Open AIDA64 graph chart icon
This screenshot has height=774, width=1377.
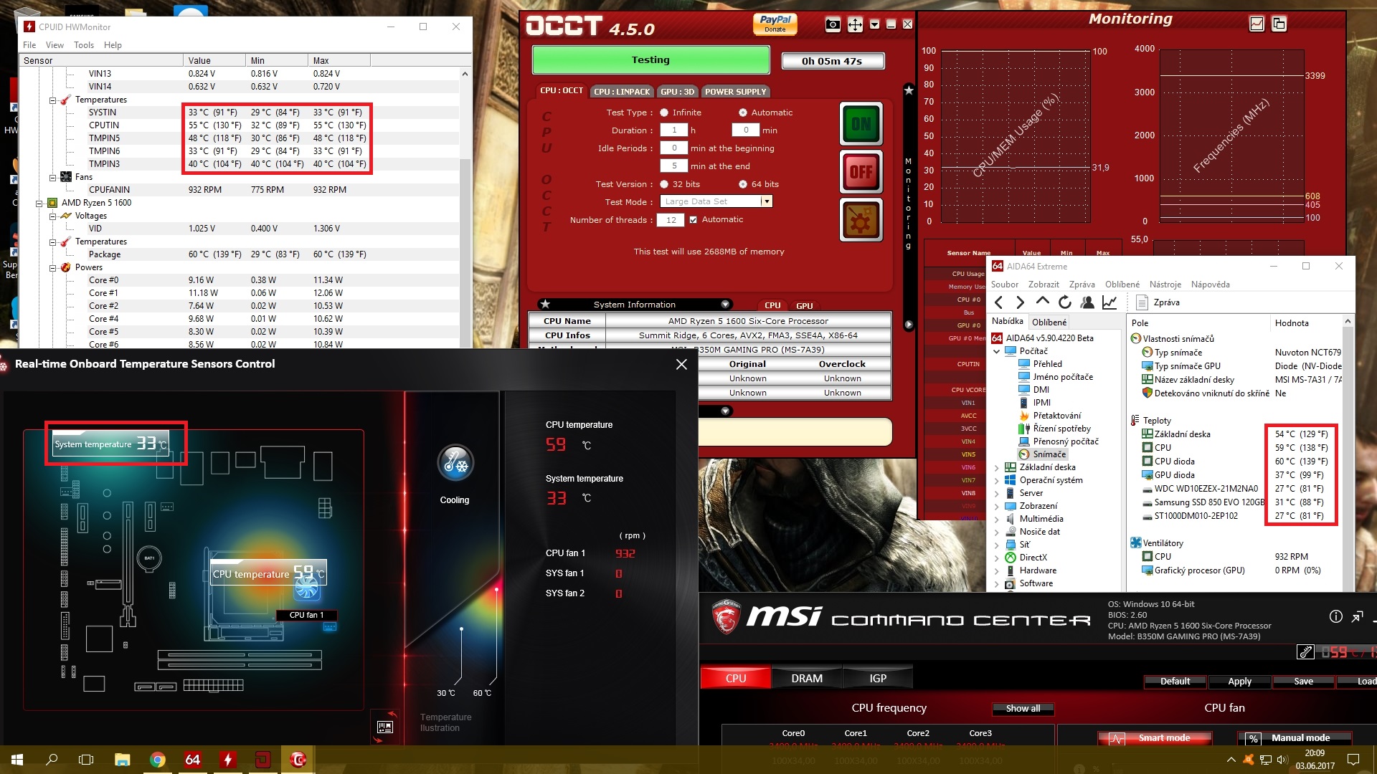pyautogui.click(x=1109, y=302)
